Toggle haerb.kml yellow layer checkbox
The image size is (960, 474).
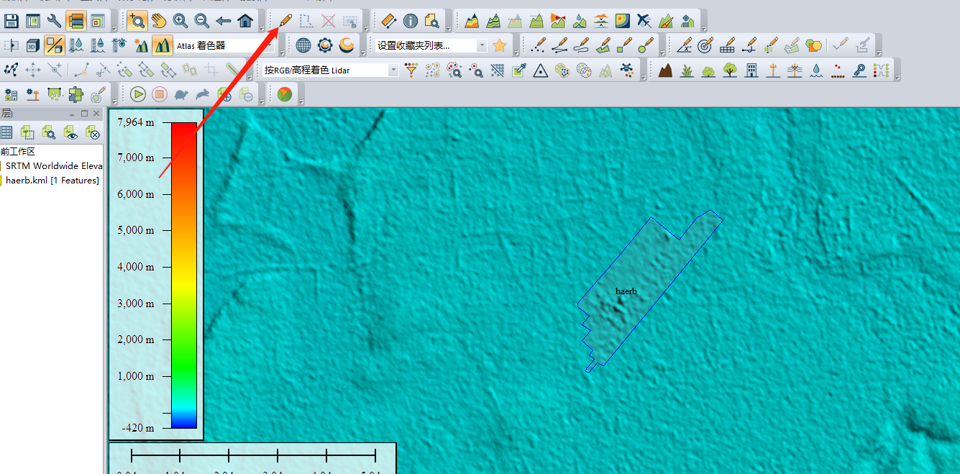click(x=1, y=181)
